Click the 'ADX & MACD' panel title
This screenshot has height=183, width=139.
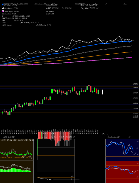click(x=9, y=137)
